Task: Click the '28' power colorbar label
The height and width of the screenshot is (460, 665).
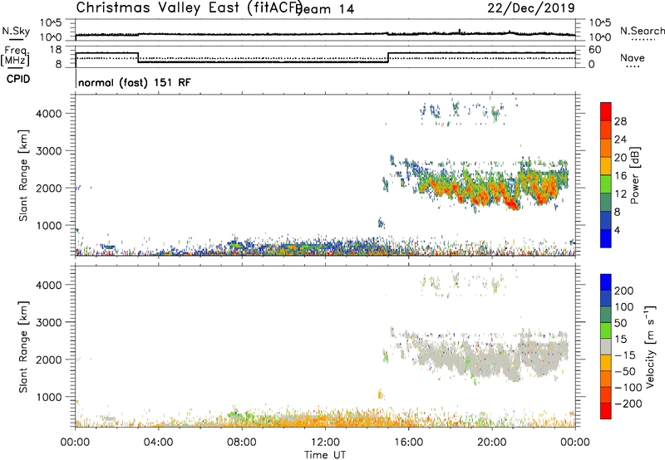Action: [620, 122]
